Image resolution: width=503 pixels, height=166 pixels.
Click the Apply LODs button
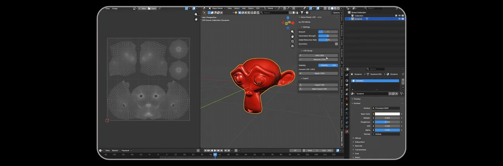pos(318,73)
